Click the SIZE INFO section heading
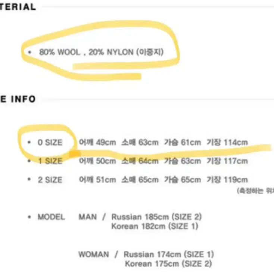The height and width of the screenshot is (274, 274). tap(18, 99)
